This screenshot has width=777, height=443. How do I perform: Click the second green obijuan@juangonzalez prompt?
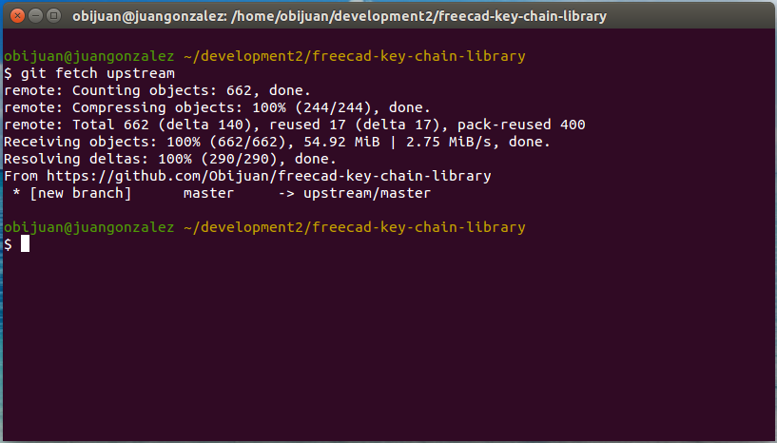point(88,227)
